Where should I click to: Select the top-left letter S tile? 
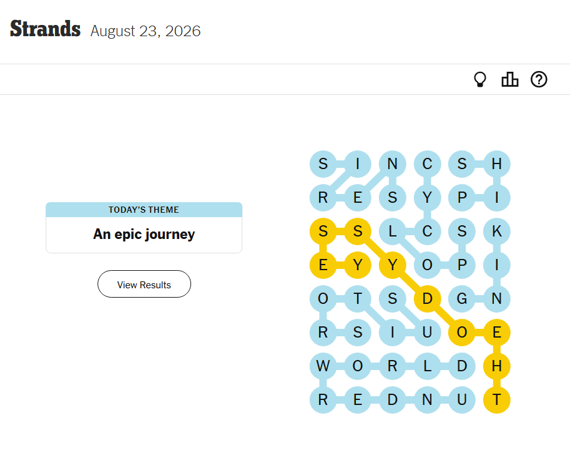(x=323, y=164)
